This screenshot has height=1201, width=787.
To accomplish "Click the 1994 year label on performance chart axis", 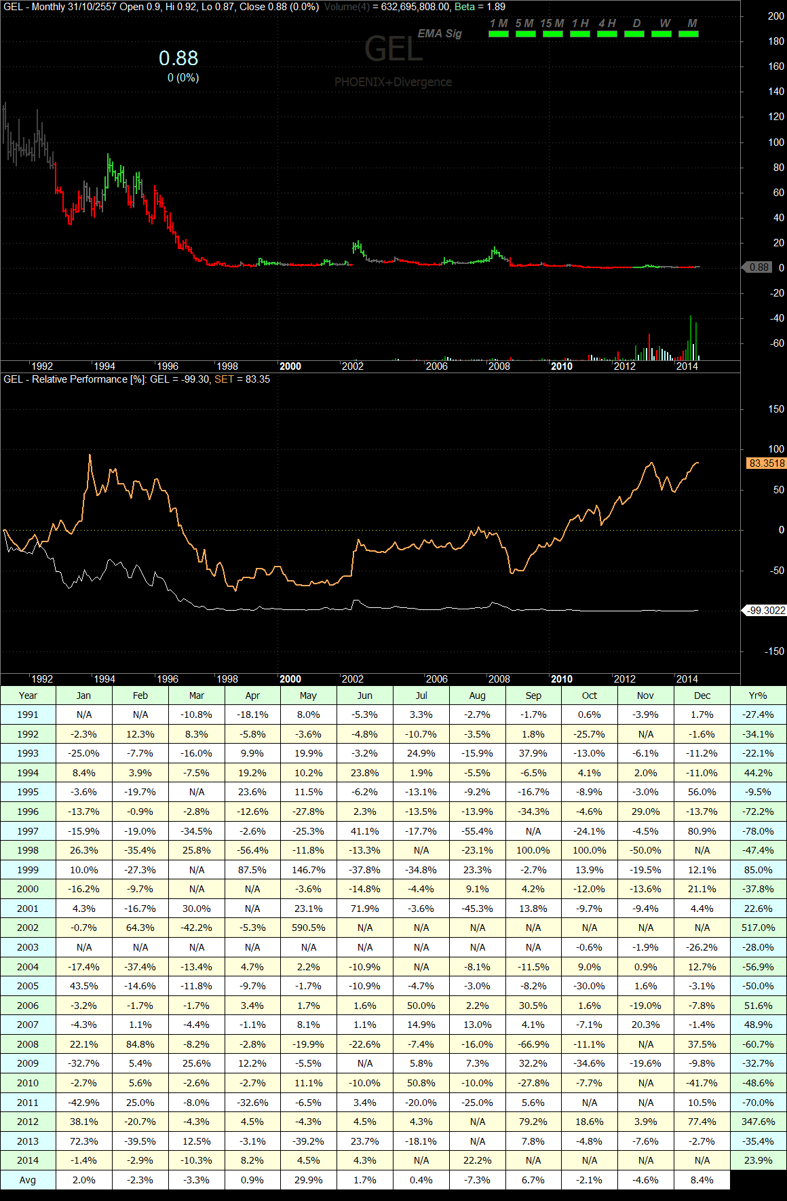I will tap(104, 679).
